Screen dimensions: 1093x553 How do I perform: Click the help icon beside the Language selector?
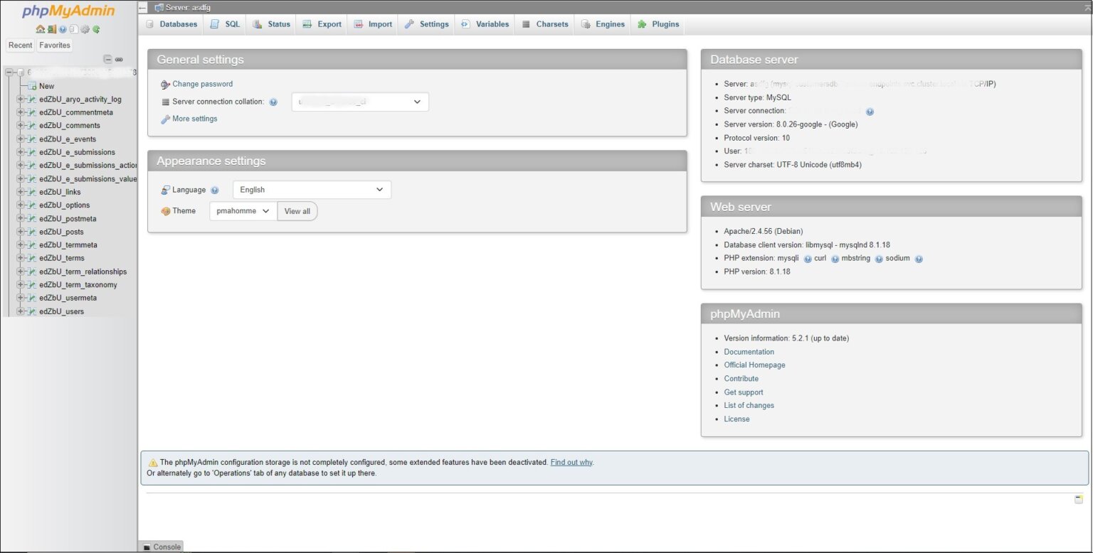[x=215, y=190]
